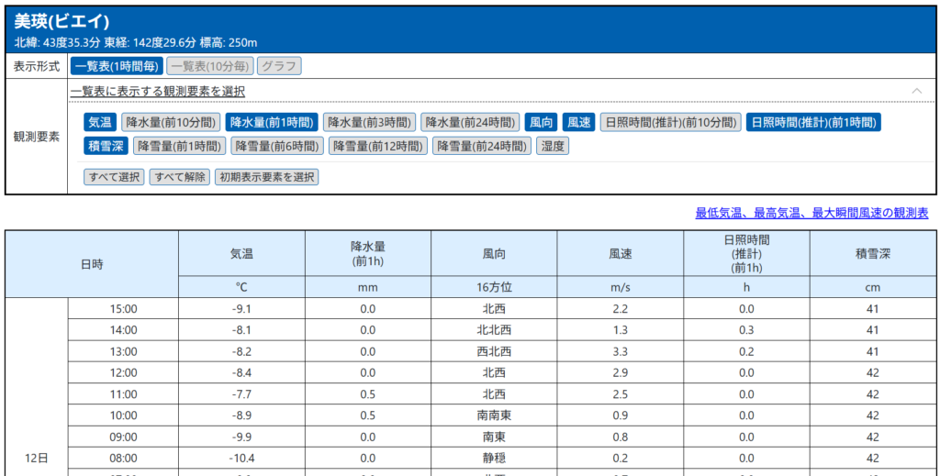Disable 降水量(前1時間) element

pyautogui.click(x=272, y=122)
